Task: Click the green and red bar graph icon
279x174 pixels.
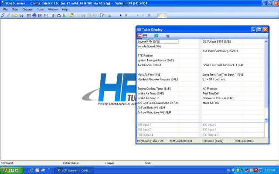Action: click(x=65, y=16)
